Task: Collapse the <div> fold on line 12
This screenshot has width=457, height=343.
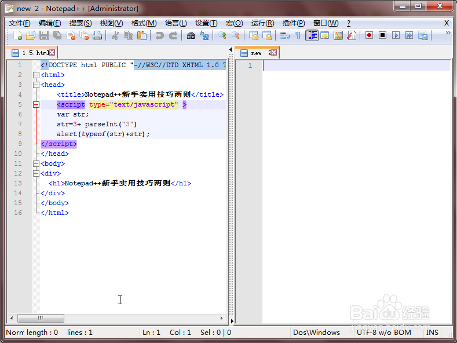Action: pos(36,174)
